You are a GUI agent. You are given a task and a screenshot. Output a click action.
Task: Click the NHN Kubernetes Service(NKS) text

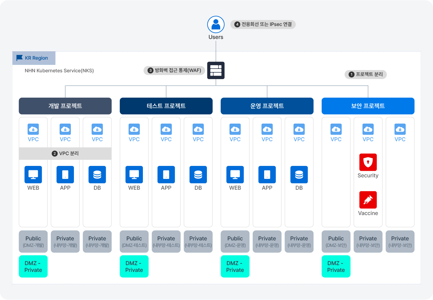pyautogui.click(x=59, y=70)
